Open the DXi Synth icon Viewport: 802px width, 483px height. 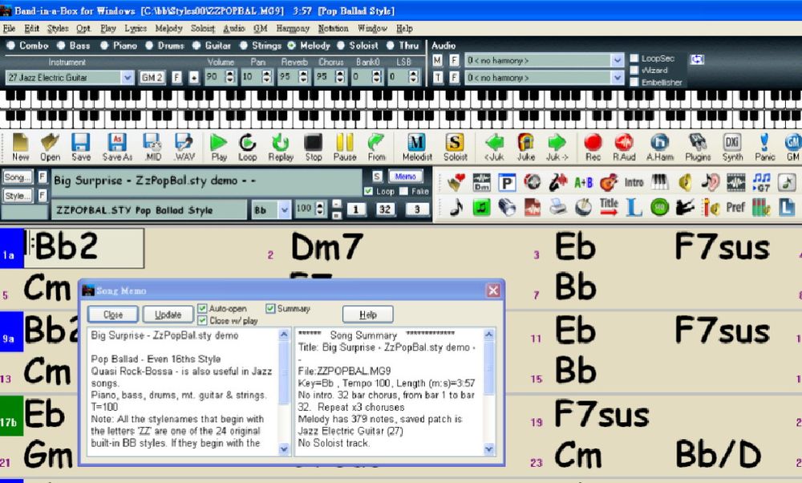pyautogui.click(x=732, y=148)
